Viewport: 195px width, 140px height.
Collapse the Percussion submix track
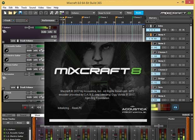[x=3, y=89]
